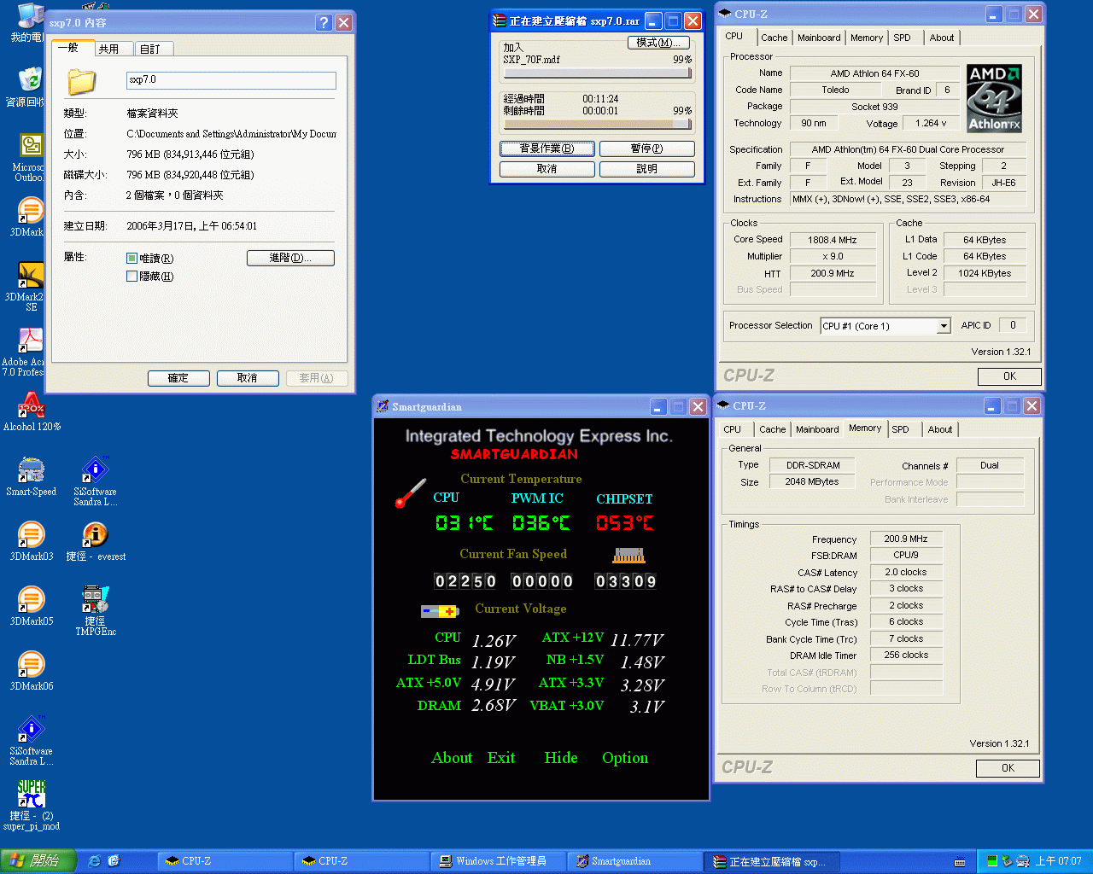Image resolution: width=1093 pixels, height=874 pixels.
Task: Click the Core Speed value 1808.4 MHz
Action: (833, 240)
